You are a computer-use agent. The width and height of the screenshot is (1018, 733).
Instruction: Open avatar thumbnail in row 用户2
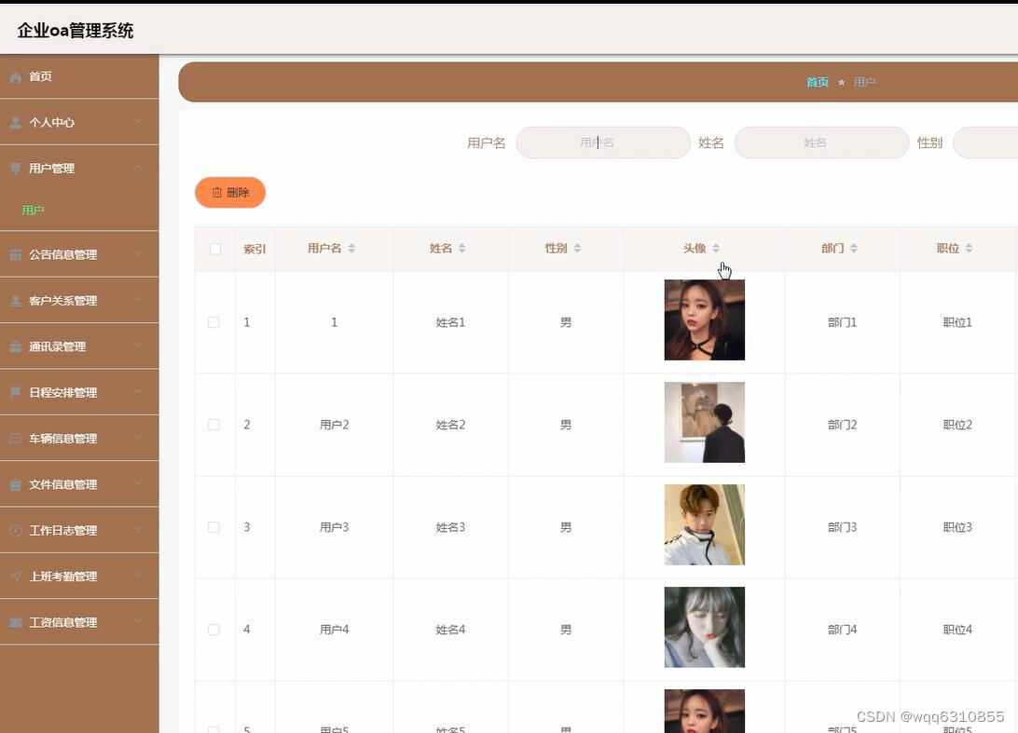[705, 422]
